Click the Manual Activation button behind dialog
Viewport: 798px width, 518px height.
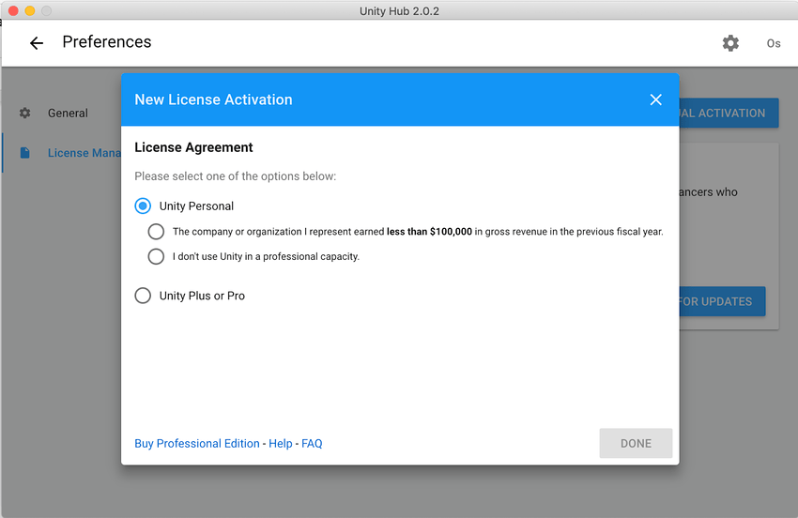(x=729, y=113)
